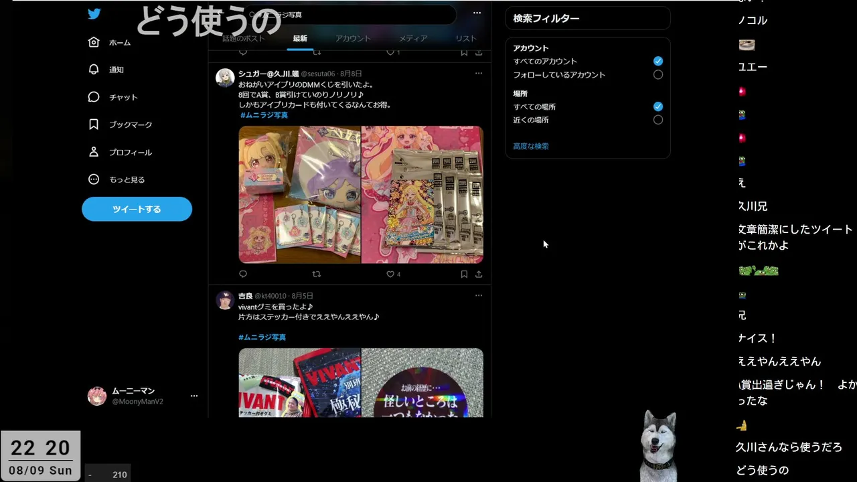Go to ホーム in the sidebar

pos(110,42)
